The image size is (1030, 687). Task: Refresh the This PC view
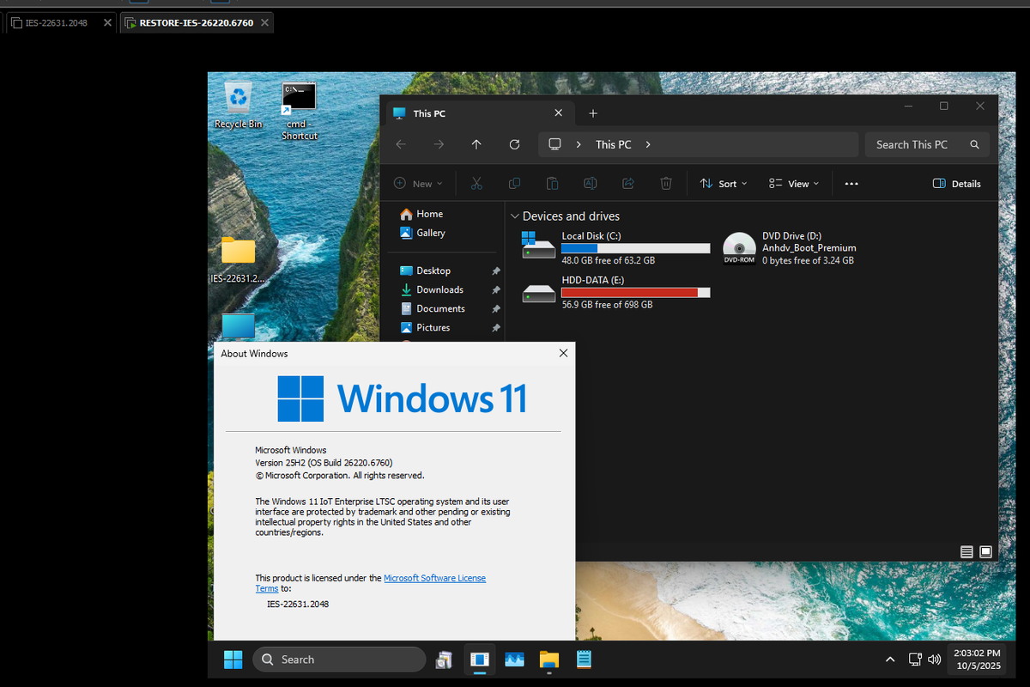(x=514, y=144)
